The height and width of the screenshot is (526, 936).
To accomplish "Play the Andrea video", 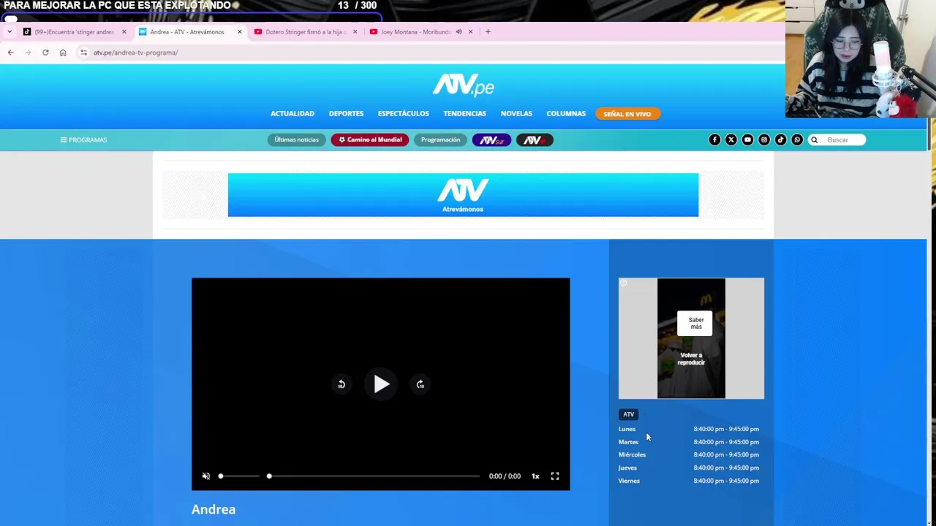I will [x=381, y=384].
